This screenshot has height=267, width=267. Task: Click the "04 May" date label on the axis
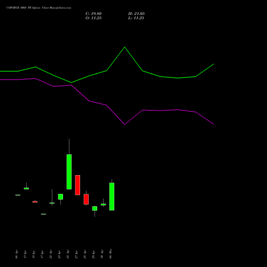click(x=111, y=254)
